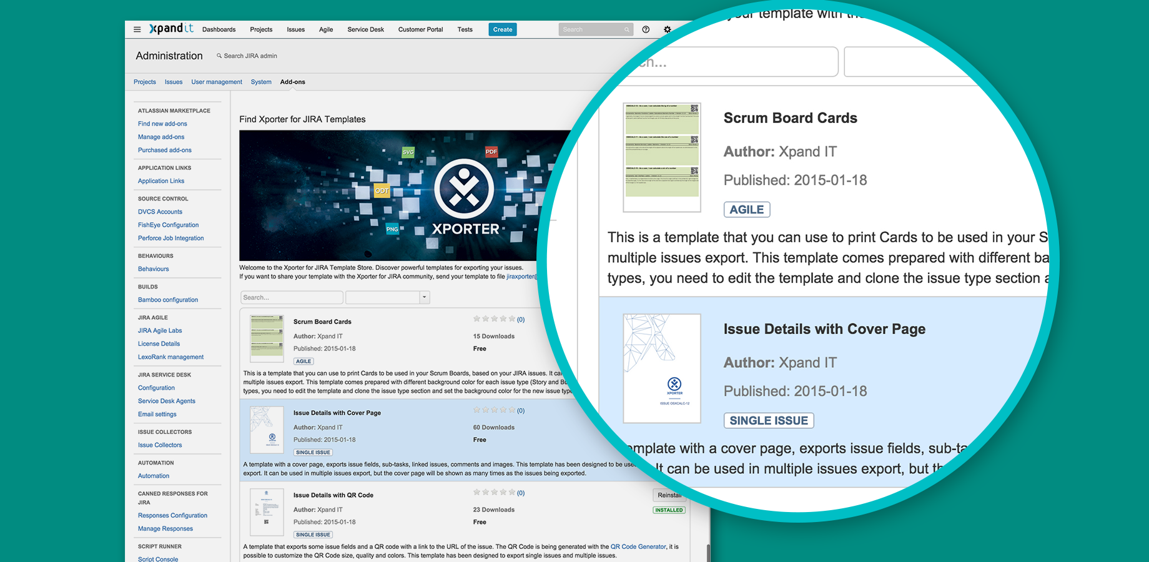
Task: Switch to Issues admin tab
Action: click(x=174, y=82)
